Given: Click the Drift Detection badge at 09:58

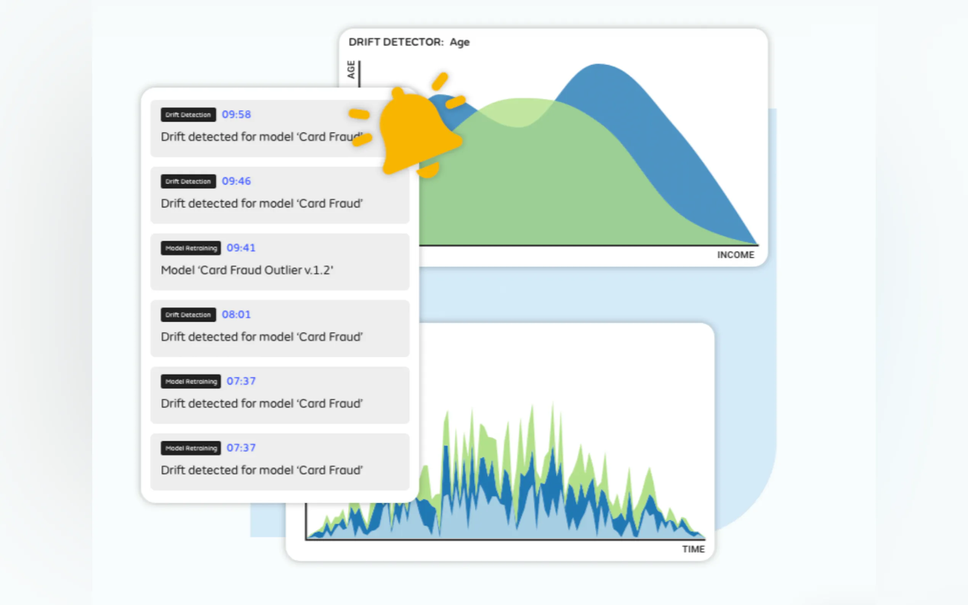Looking at the screenshot, I should pos(188,115).
